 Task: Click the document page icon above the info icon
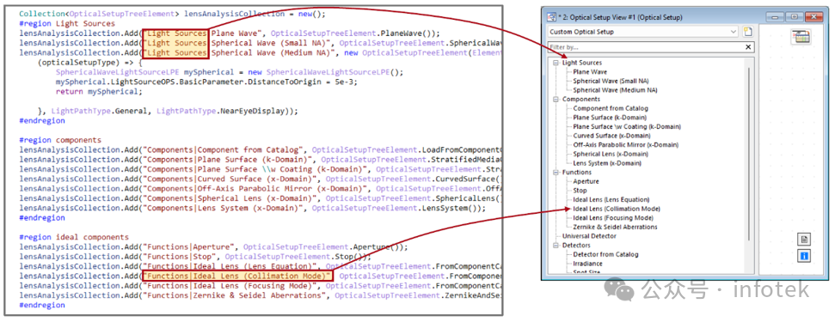point(803,239)
